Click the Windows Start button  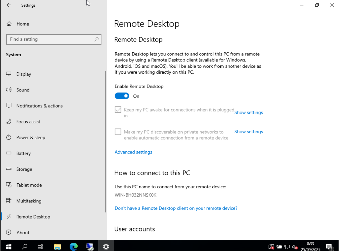pos(8,247)
